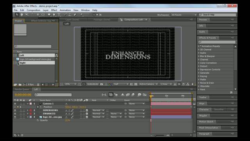Click the 8 bpc color depth button
The image size is (250, 141).
point(31,85)
